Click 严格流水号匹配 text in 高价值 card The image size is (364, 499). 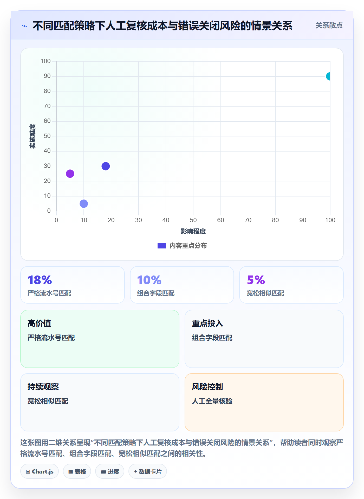(x=51, y=338)
